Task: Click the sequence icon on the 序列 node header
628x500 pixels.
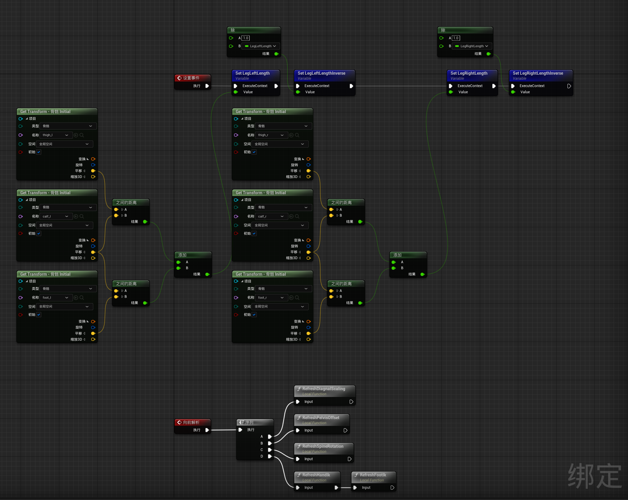Action: click(x=241, y=422)
